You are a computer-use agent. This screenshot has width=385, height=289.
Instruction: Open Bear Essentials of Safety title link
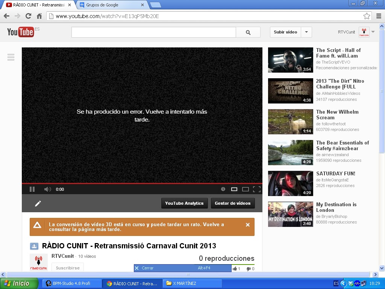coord(343,146)
